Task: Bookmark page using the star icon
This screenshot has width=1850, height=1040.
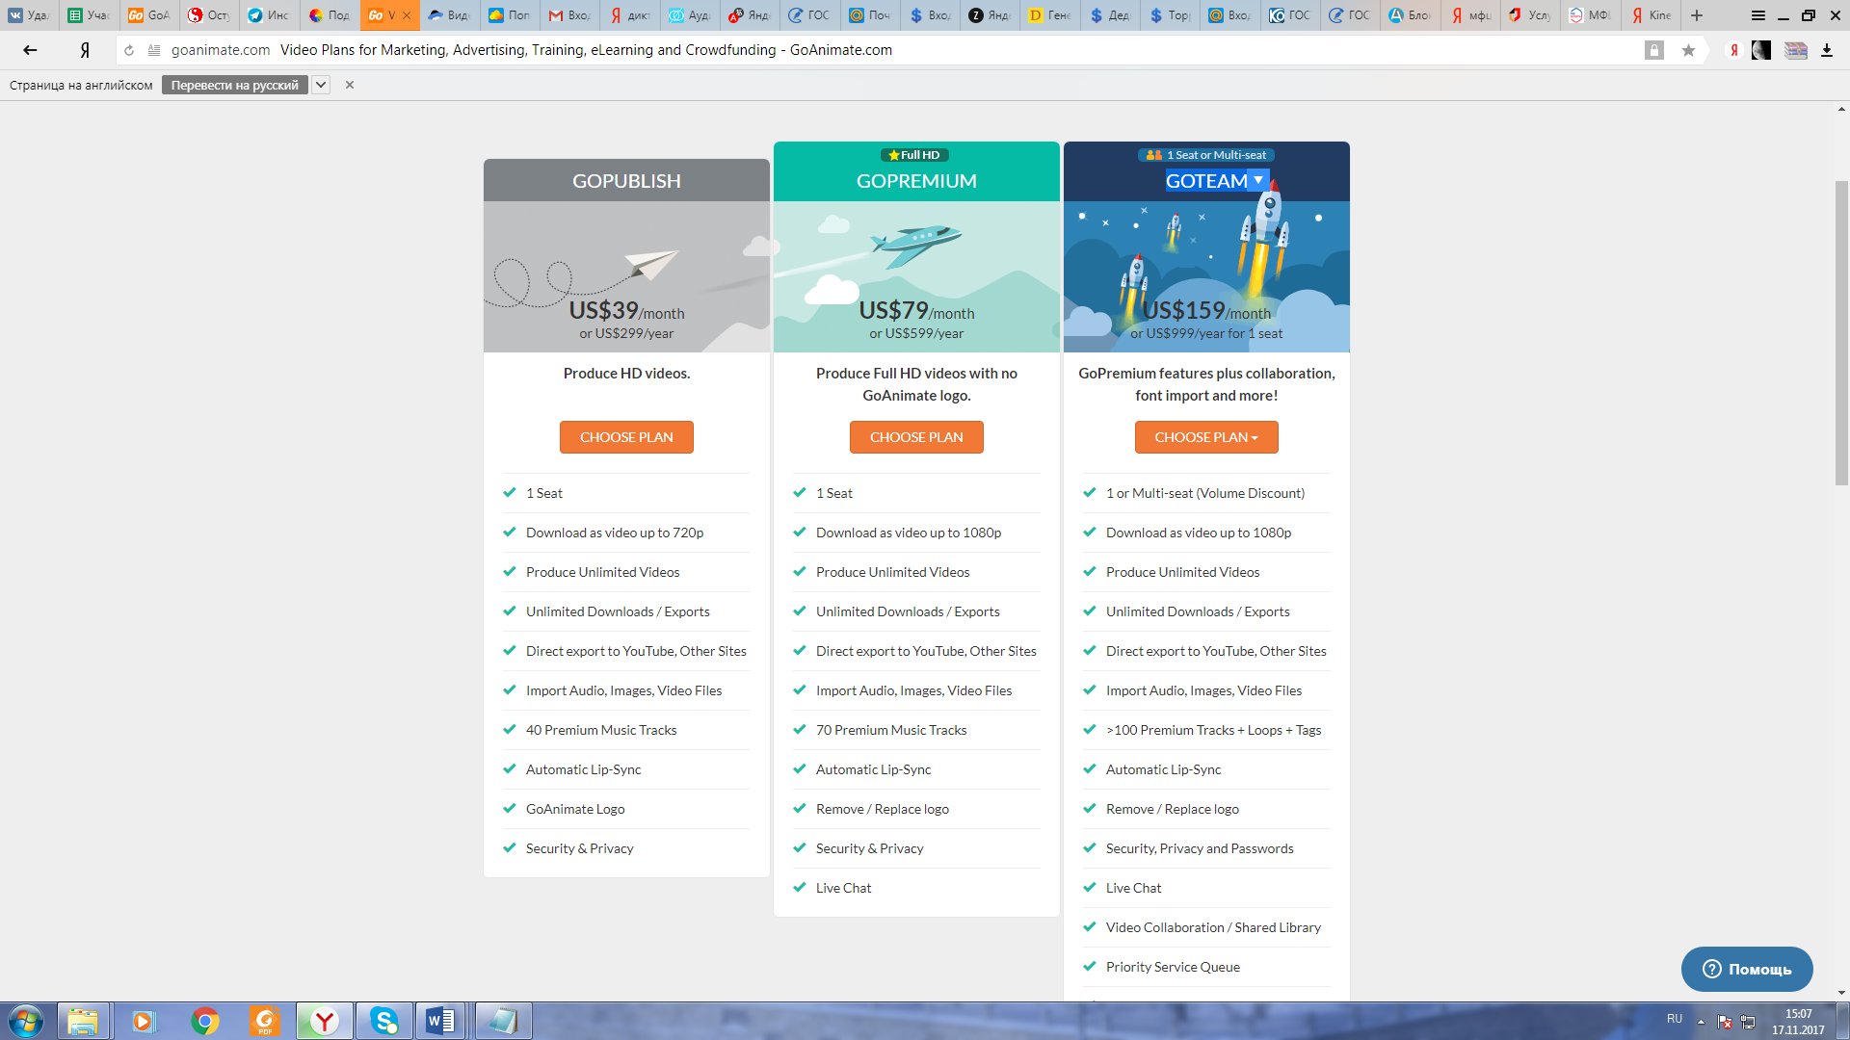Action: [x=1688, y=50]
